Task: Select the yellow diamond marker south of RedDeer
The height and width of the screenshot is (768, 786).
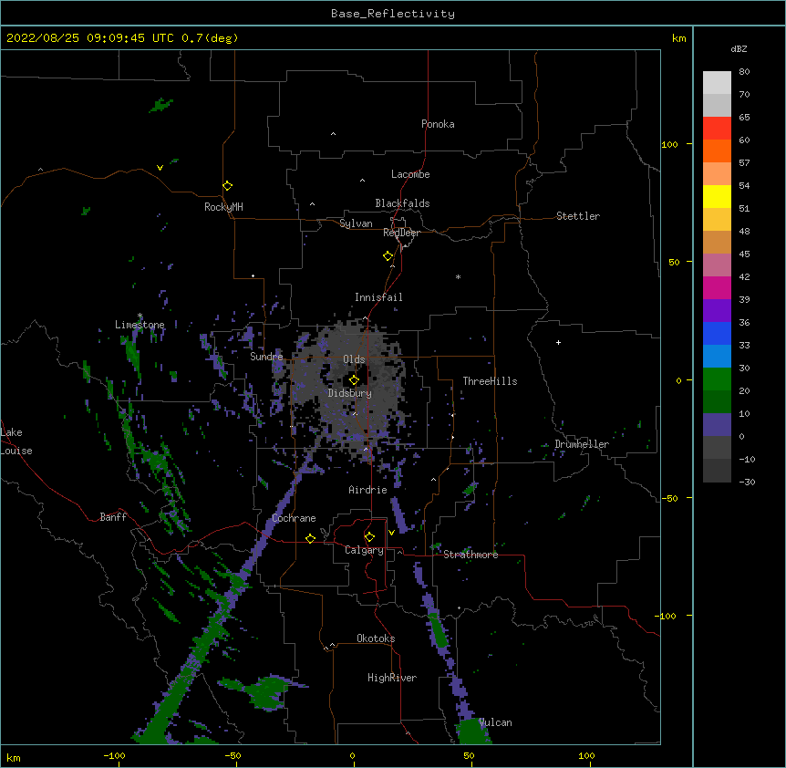Action: 388,256
